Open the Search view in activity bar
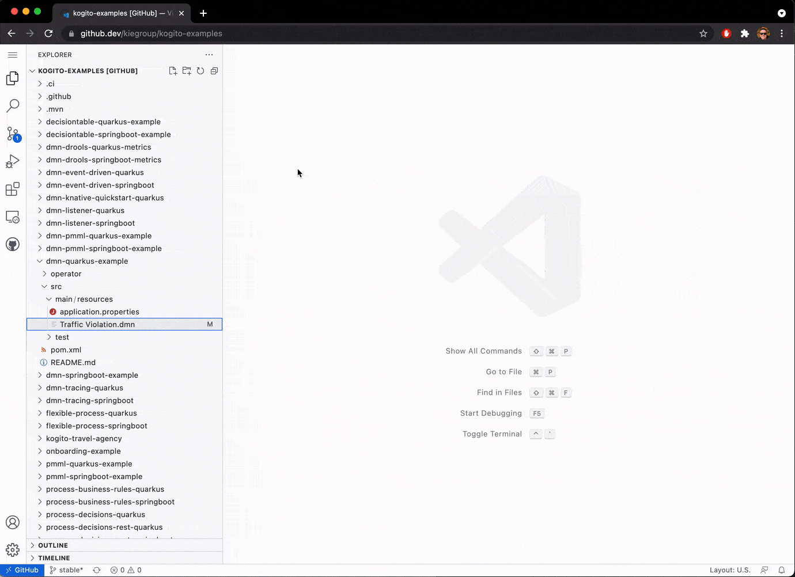Viewport: 795px width, 577px height. tap(13, 106)
